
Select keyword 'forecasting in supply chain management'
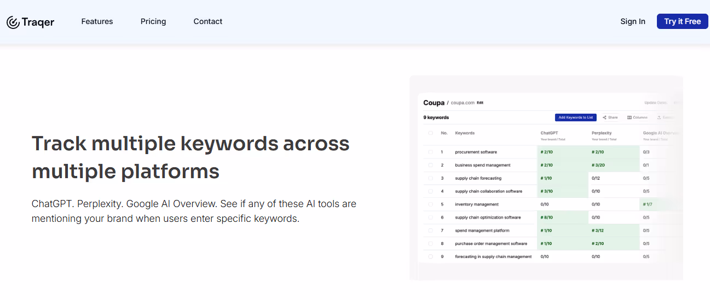[x=493, y=257]
